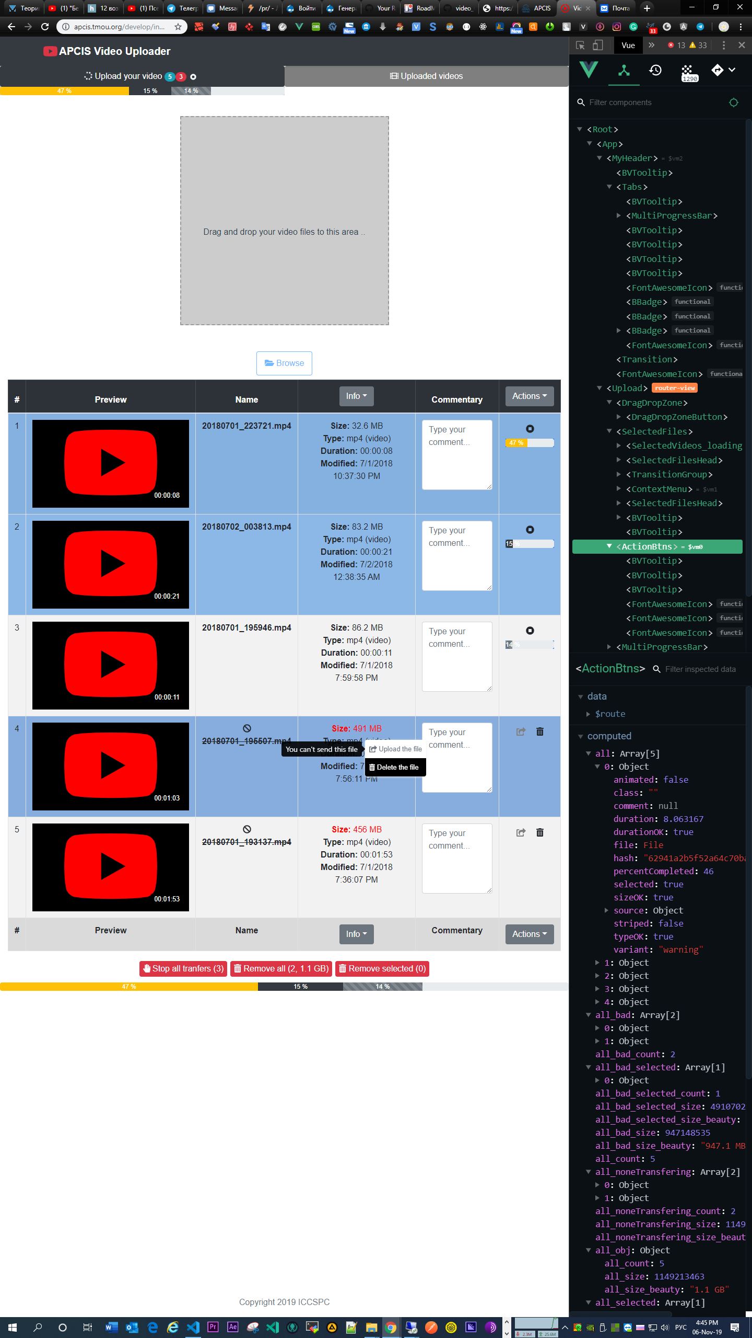This screenshot has width=752, height=1338.
Task: Switch to the Upload your video tab
Action: click(142, 76)
